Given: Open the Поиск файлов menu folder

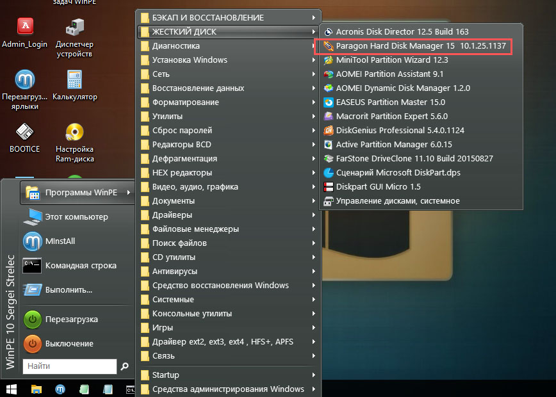Looking at the screenshot, I should tap(228, 243).
